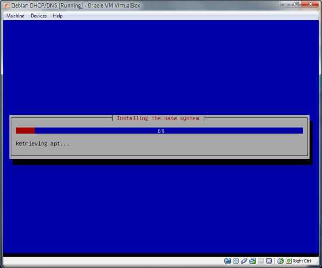Click the network adapters status icon
The width and height of the screenshot is (322, 268).
pos(252,261)
